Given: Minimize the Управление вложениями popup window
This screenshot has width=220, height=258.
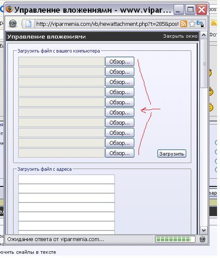Looking at the screenshot, I should coord(179,10).
